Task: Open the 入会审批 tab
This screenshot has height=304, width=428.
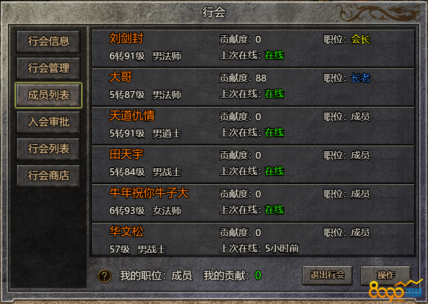Action: coord(49,122)
